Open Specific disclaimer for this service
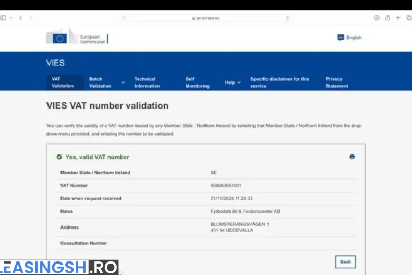The height and width of the screenshot is (275, 412). [280, 82]
